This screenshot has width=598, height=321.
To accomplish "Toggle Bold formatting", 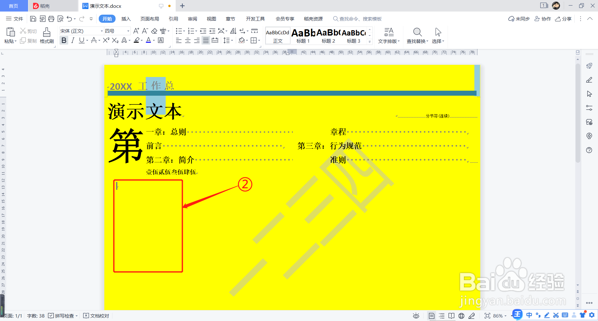I will [64, 40].
